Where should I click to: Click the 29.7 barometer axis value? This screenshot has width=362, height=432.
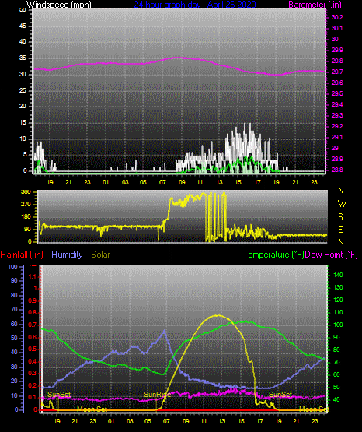pyautogui.click(x=337, y=72)
